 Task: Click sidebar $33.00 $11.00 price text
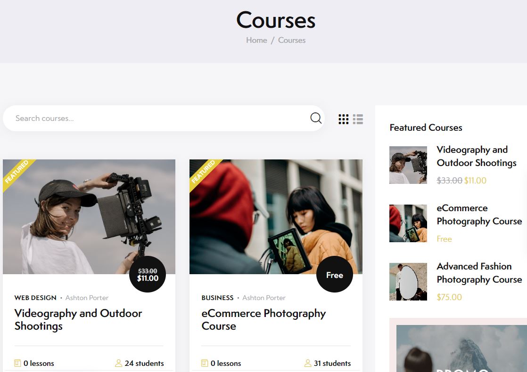coord(461,181)
